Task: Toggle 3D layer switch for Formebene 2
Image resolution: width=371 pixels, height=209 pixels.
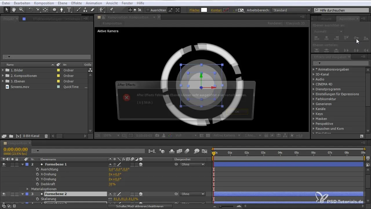Action: click(x=141, y=194)
